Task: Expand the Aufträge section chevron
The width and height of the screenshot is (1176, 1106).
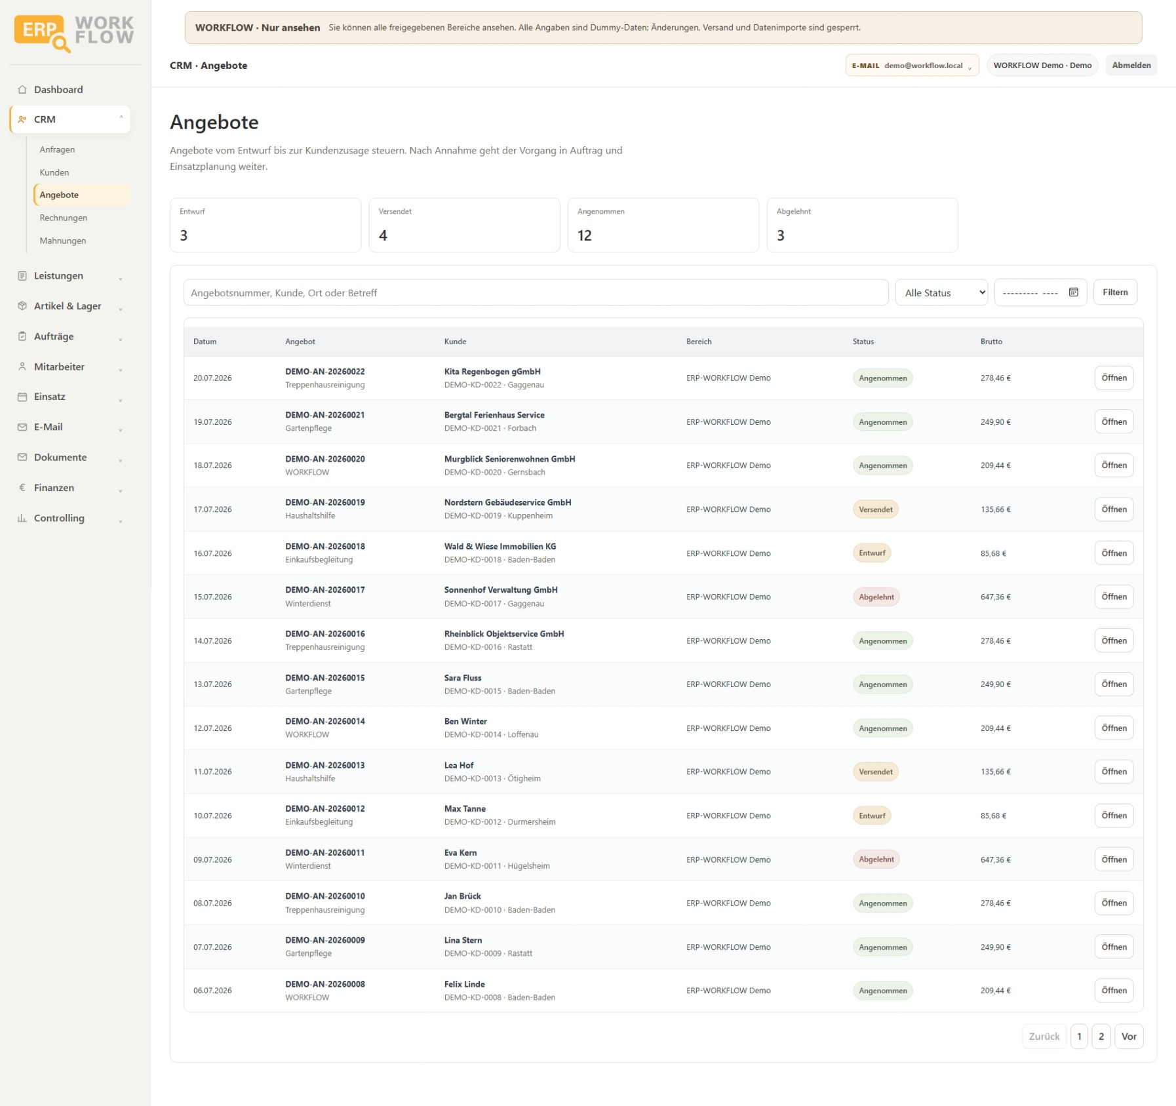Action: click(121, 338)
